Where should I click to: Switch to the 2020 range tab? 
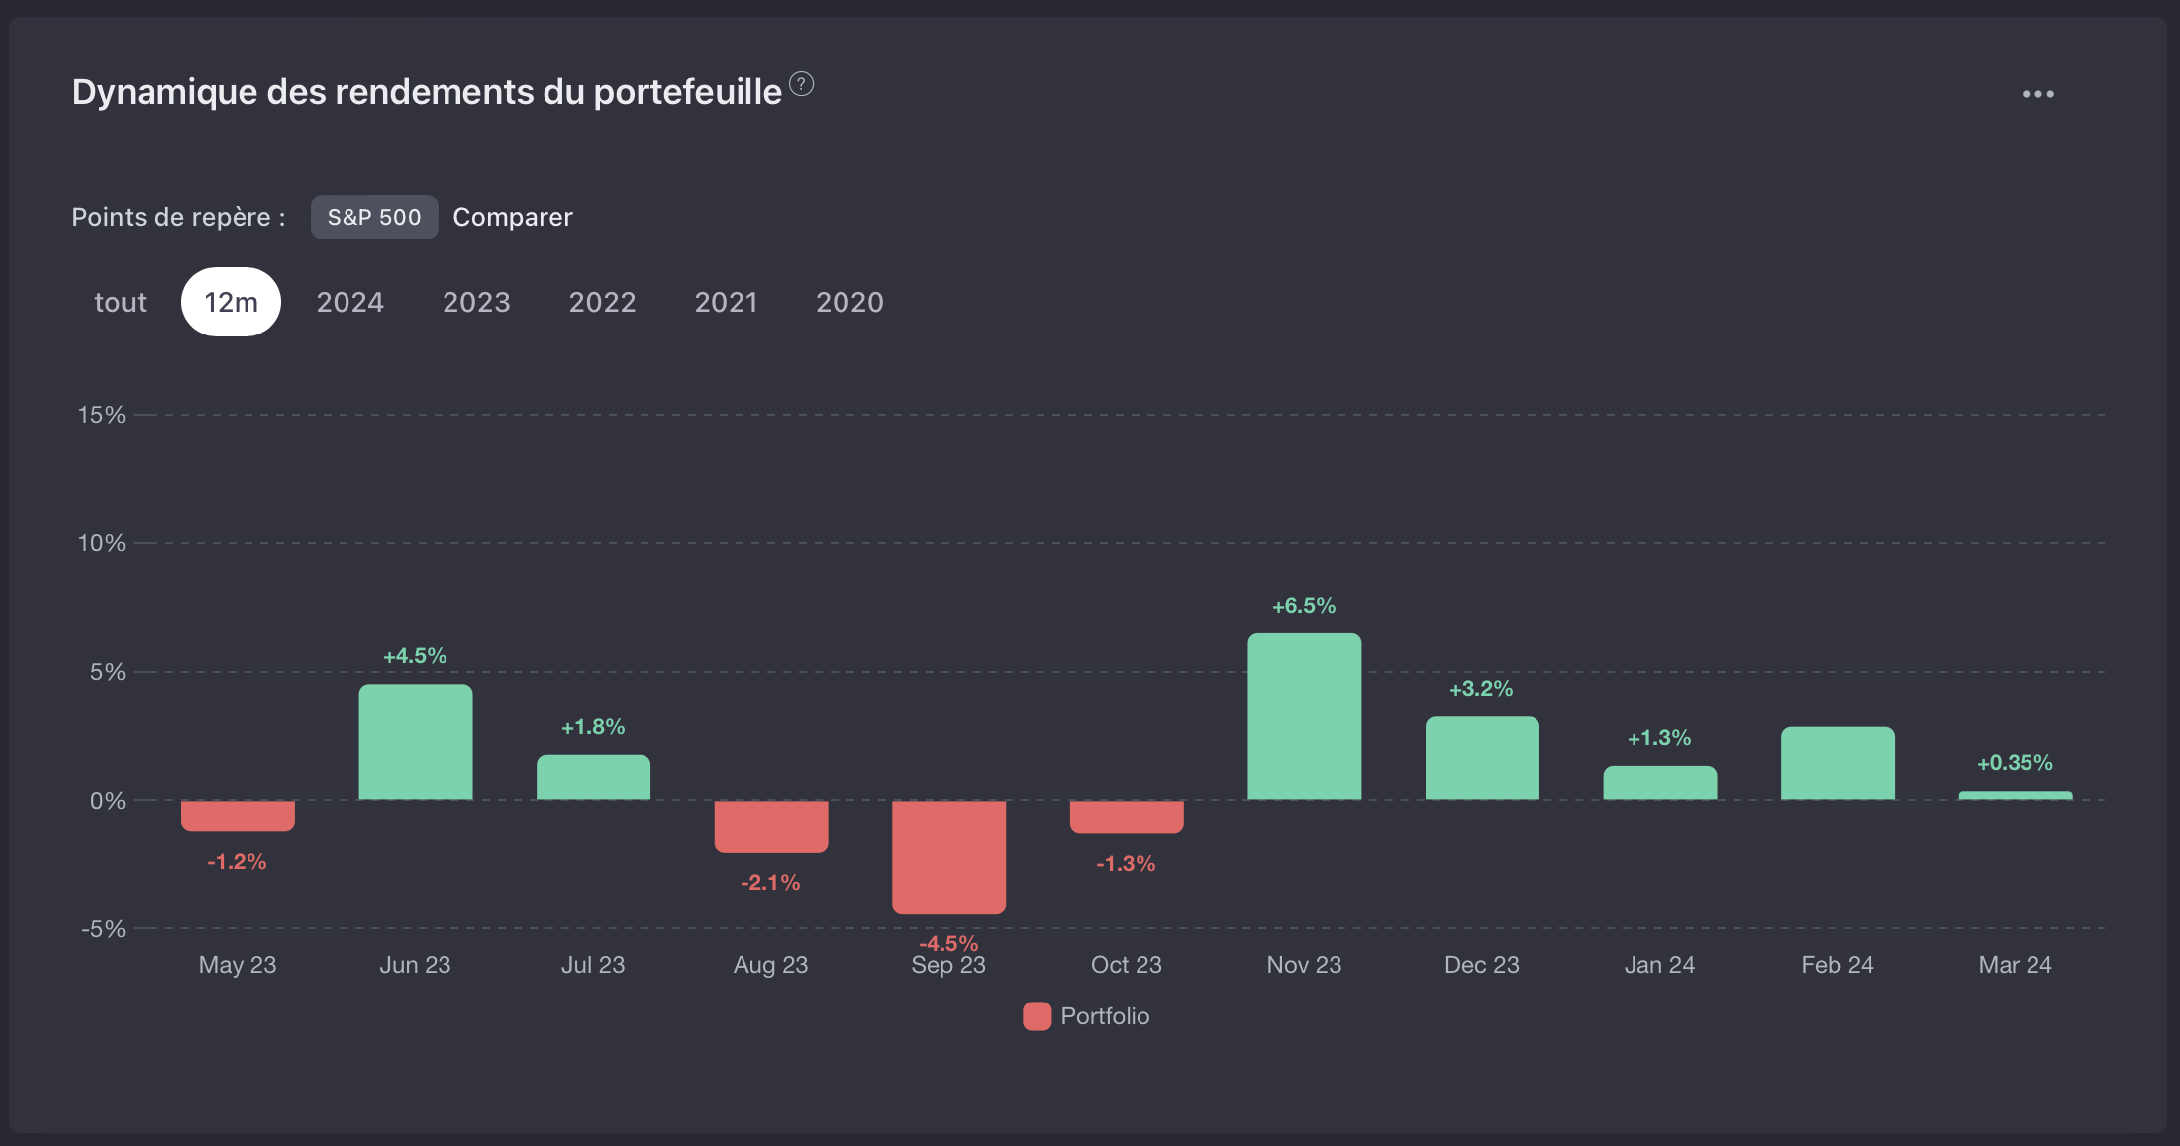click(x=849, y=302)
